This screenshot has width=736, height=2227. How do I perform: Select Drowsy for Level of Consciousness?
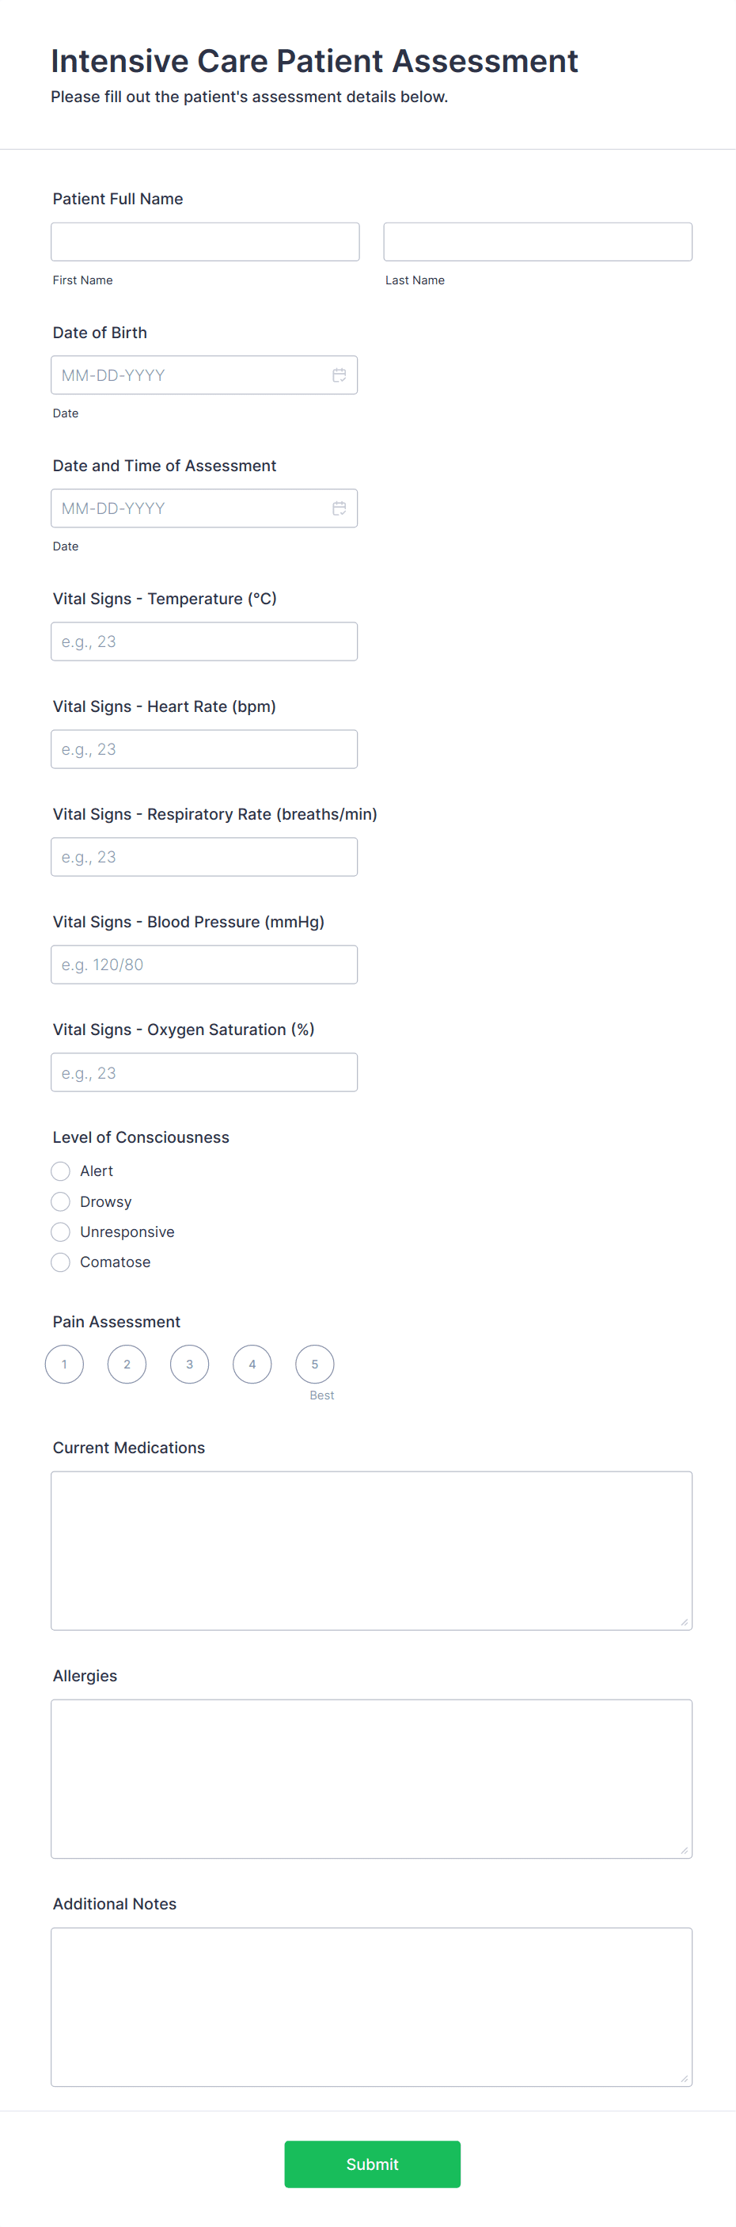[60, 1201]
